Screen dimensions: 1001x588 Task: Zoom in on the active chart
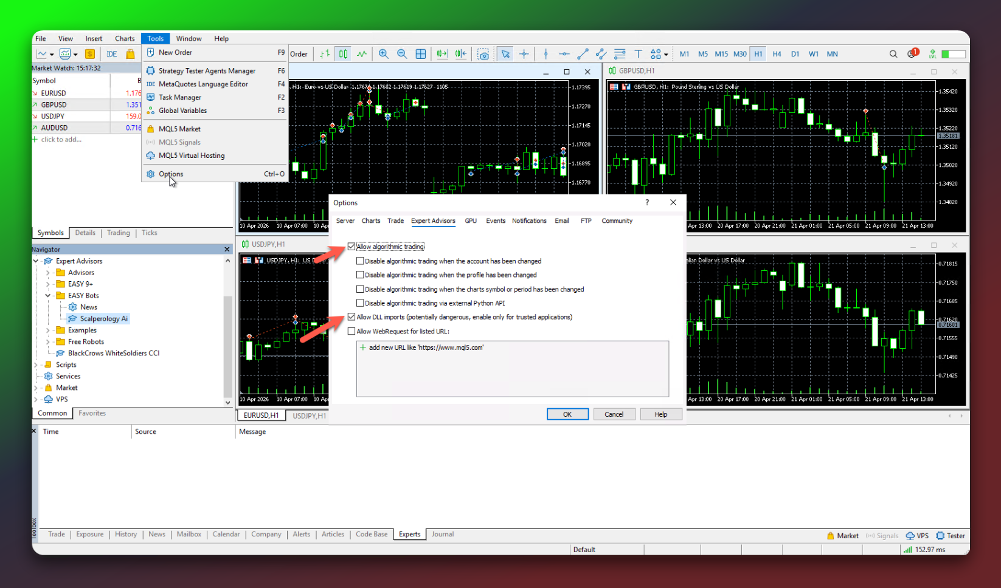point(384,53)
